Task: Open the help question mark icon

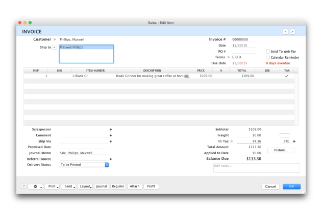Action: pyautogui.click(x=24, y=186)
